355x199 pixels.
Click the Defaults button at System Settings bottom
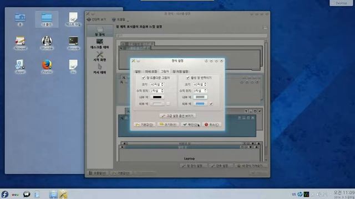121,173
